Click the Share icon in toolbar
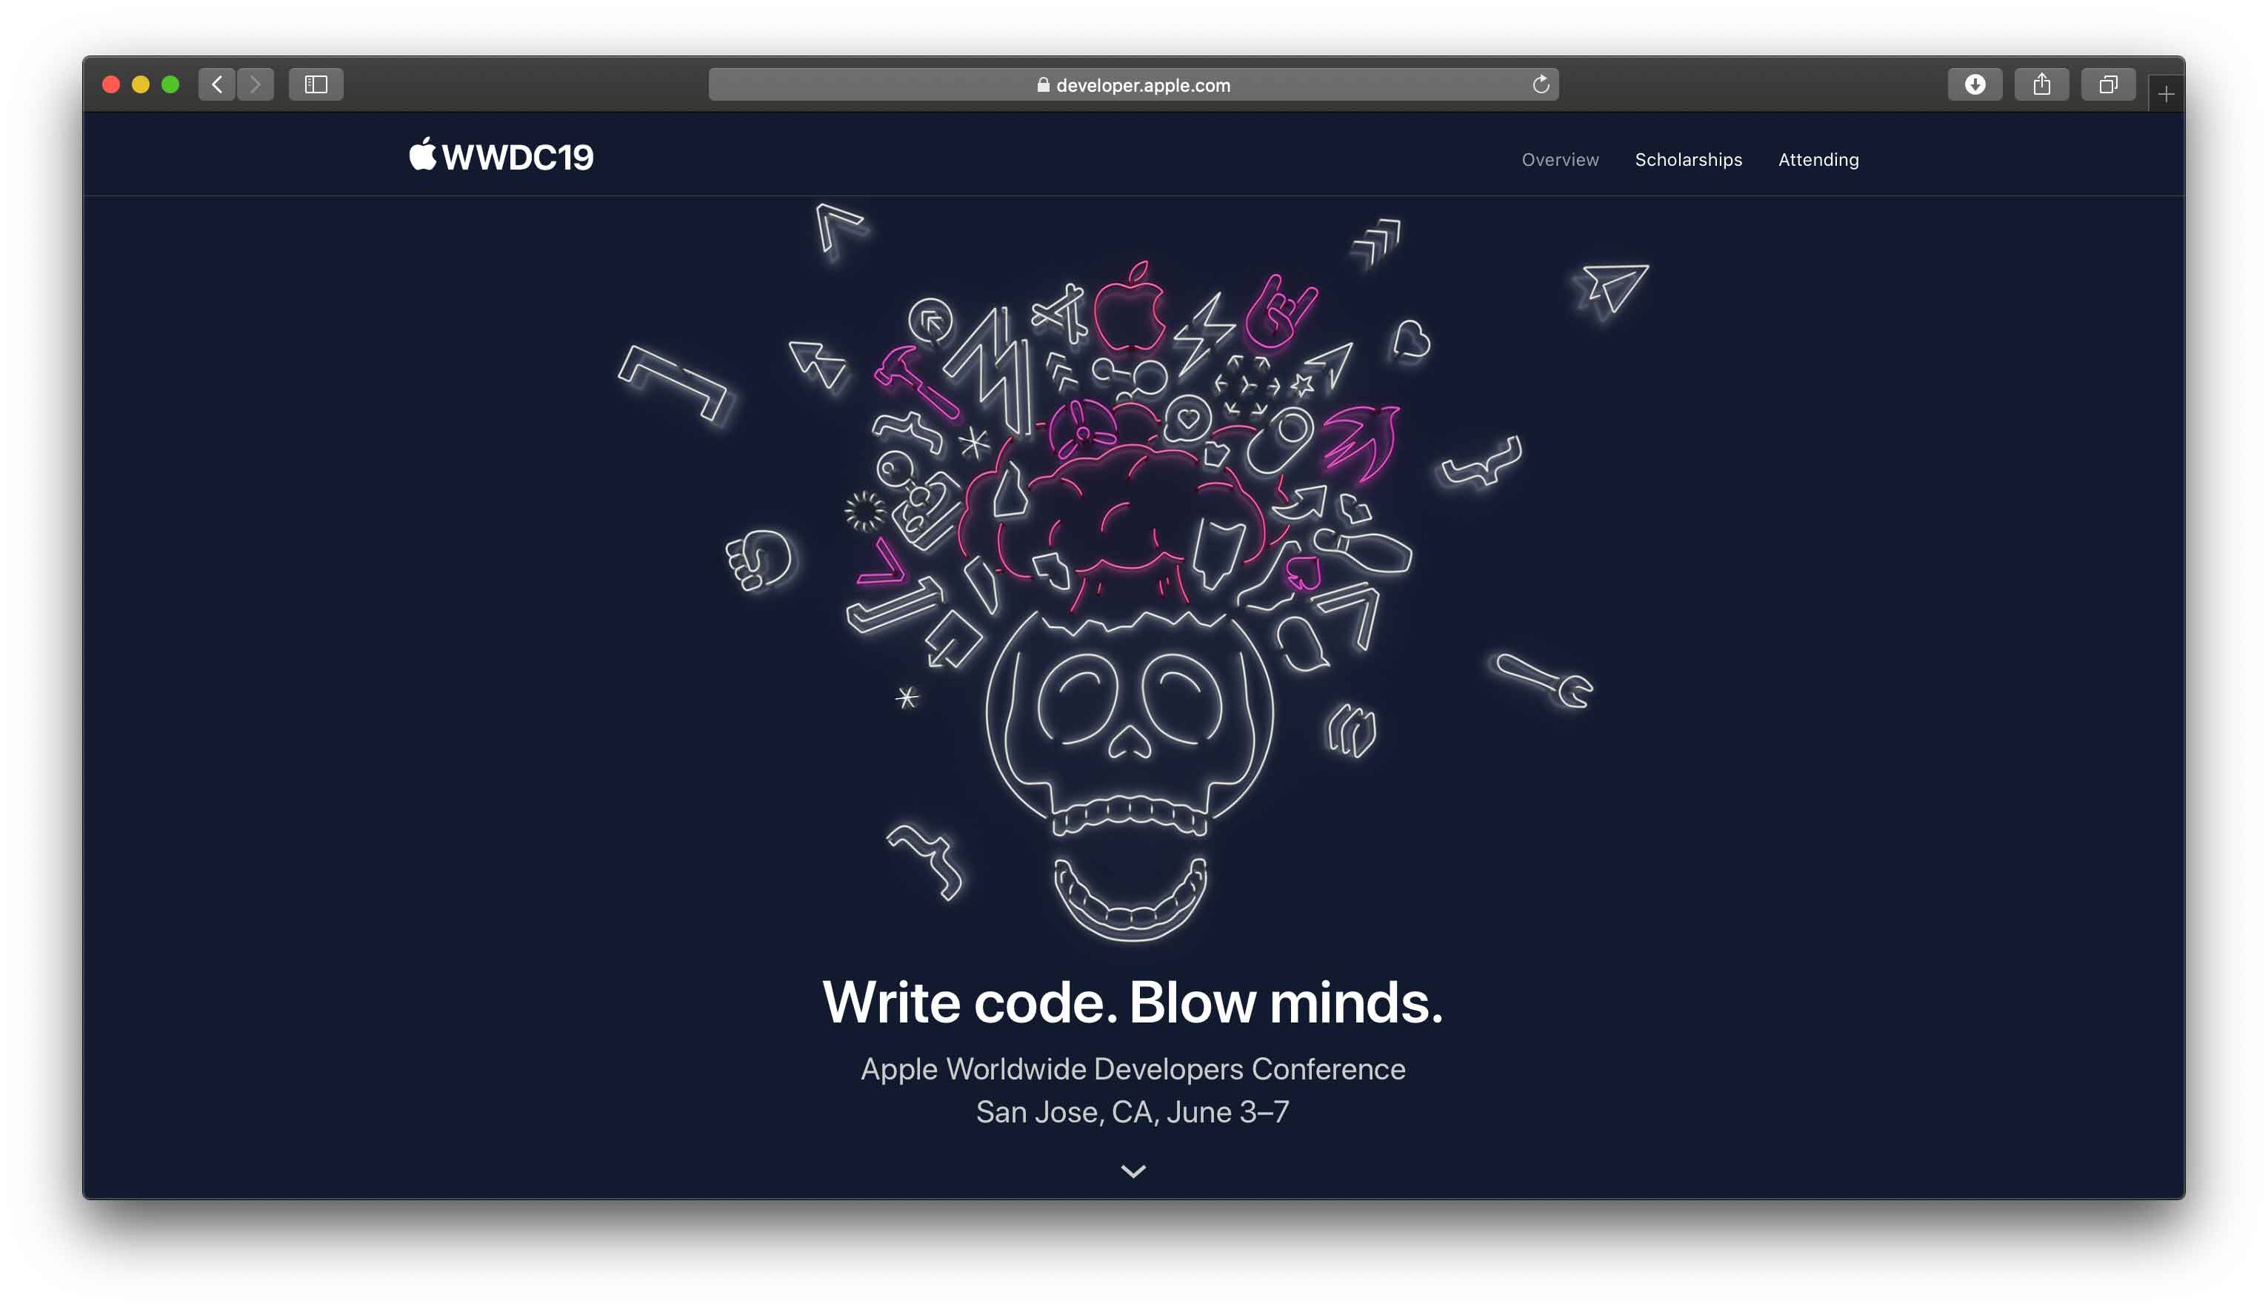 pos(2041,84)
